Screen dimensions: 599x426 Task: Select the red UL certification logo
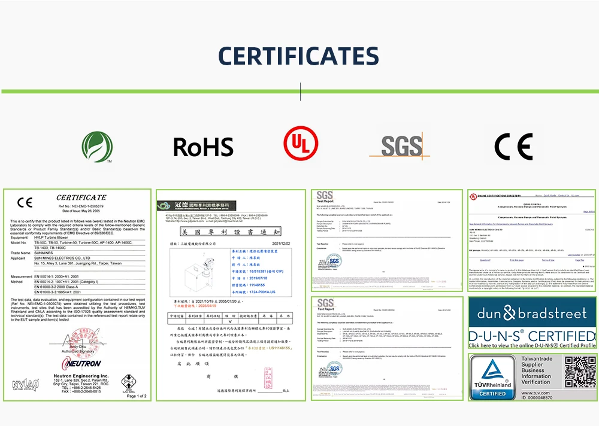[x=301, y=143]
